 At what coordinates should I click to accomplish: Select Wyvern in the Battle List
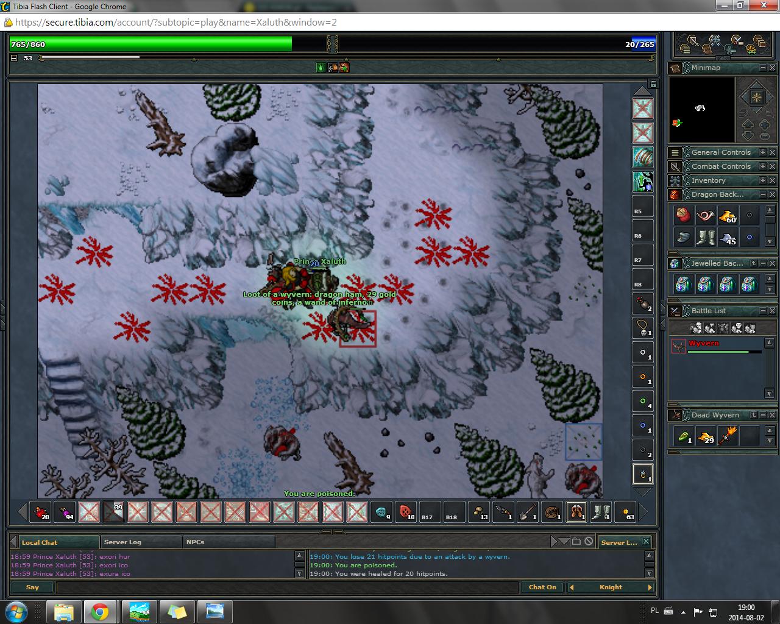704,344
